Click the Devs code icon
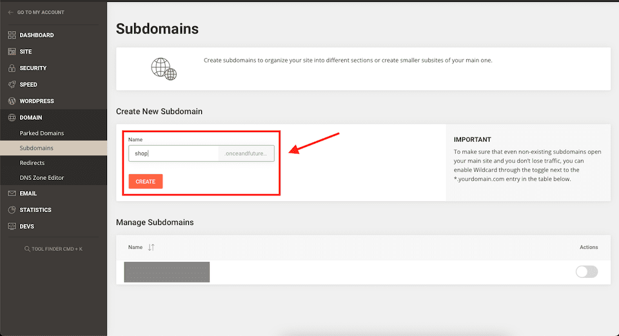The width and height of the screenshot is (619, 336). coord(12,226)
